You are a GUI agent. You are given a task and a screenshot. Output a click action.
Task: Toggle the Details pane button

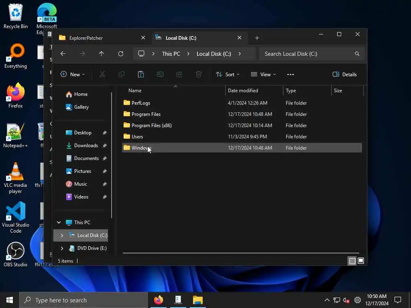[344, 74]
